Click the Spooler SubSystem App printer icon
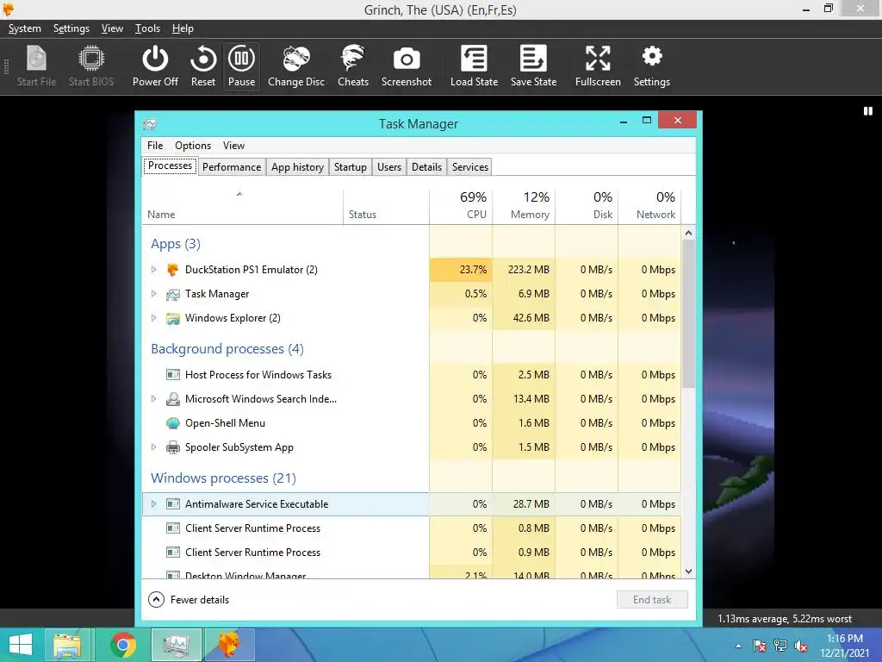Image resolution: width=882 pixels, height=662 pixels. click(x=172, y=447)
